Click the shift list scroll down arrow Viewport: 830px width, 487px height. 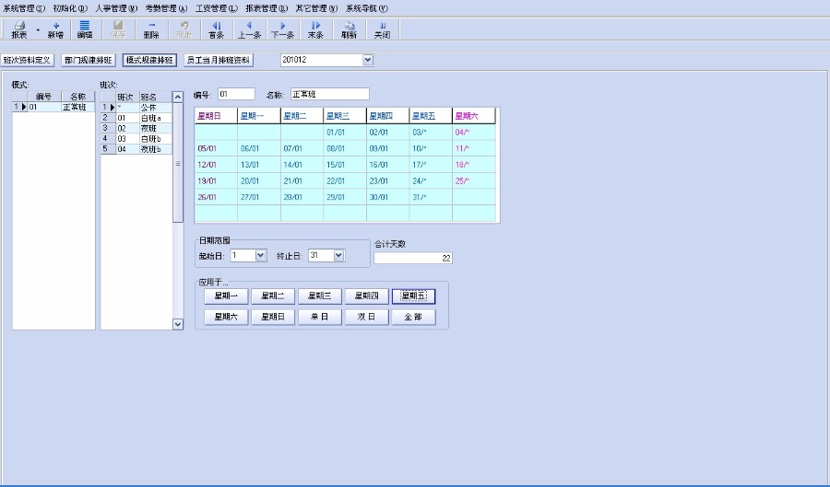(x=178, y=324)
